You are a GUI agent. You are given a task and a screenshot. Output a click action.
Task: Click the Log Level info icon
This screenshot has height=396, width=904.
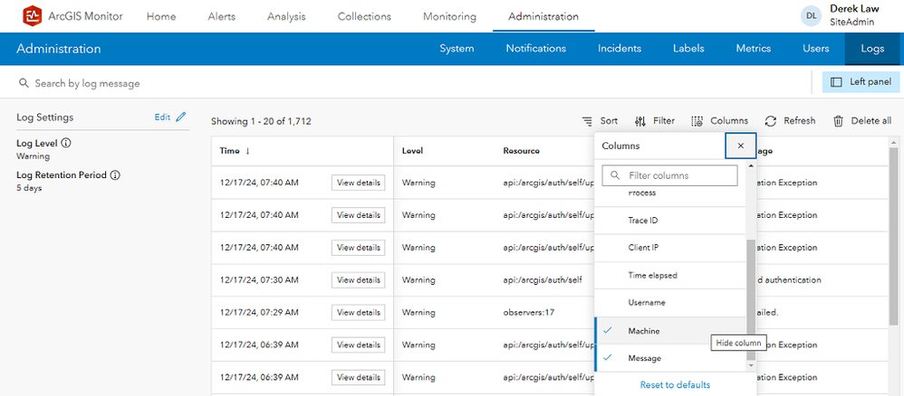coord(66,143)
